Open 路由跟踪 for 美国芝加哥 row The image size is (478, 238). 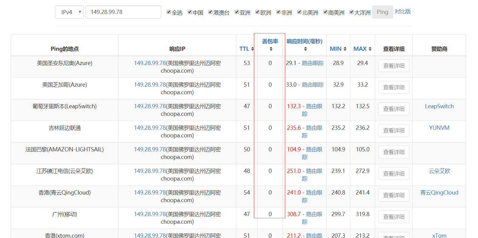point(312,85)
